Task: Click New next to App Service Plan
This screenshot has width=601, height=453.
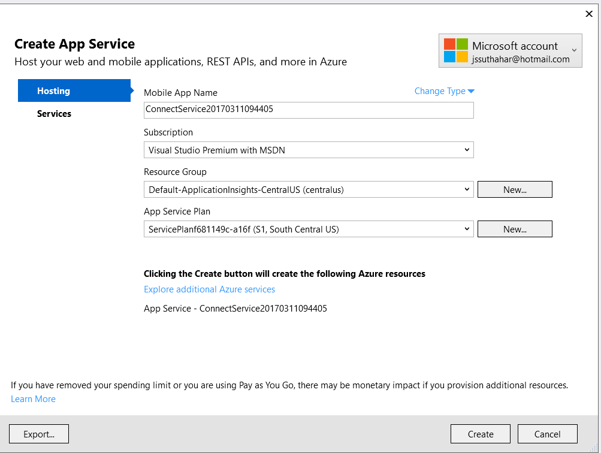Action: (x=515, y=229)
